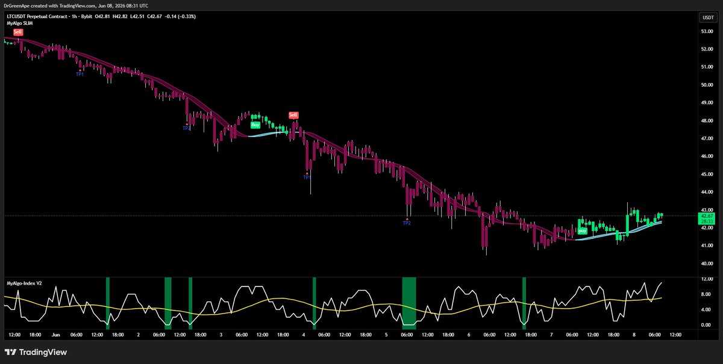This screenshot has height=364, width=723.
Task: Click the Sell signal label above June 3 candles
Action: point(293,115)
